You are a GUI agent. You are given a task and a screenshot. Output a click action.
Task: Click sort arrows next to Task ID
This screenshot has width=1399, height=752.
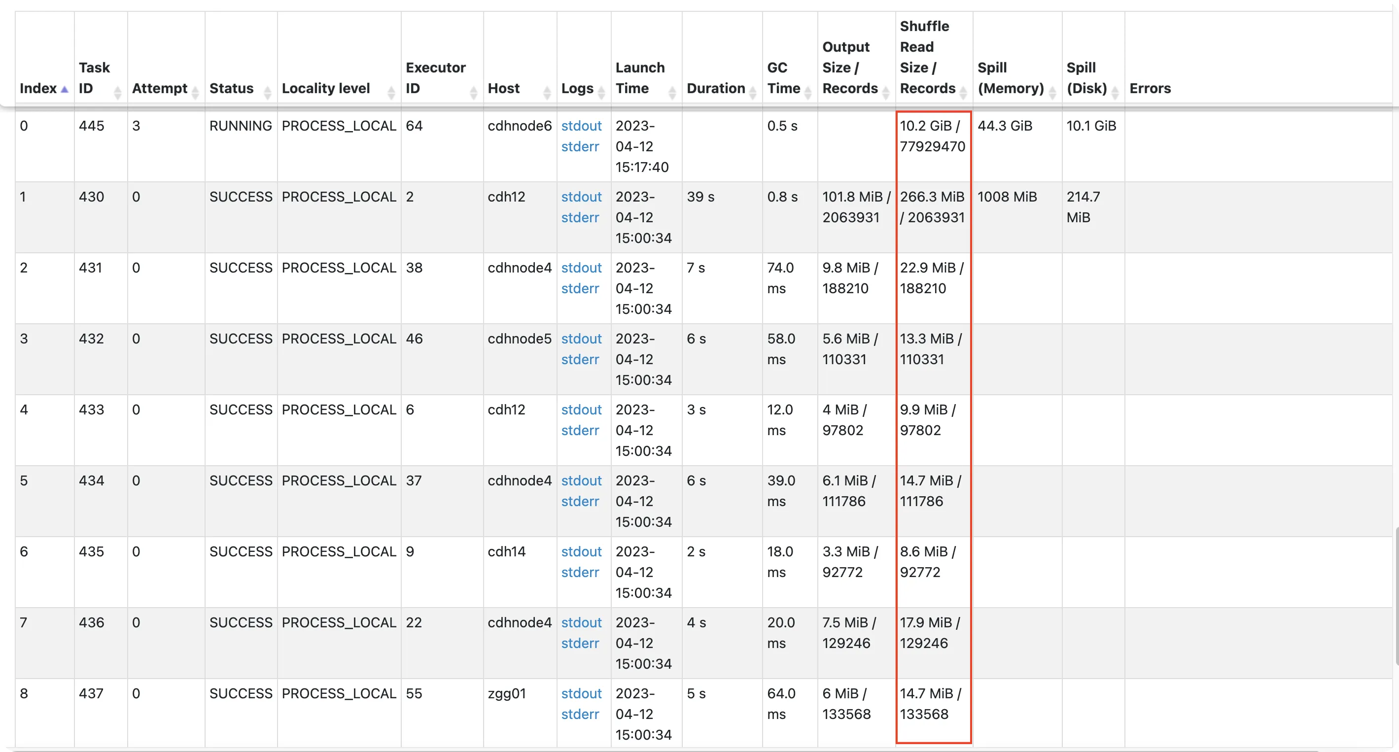(117, 93)
